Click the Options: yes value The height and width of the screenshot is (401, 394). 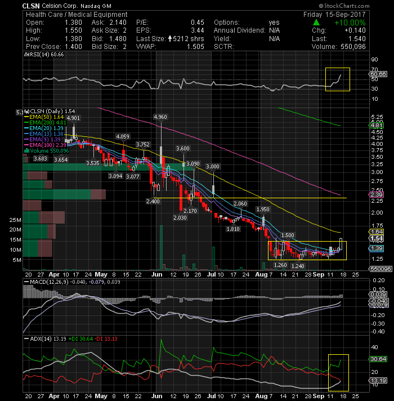pyautogui.click(x=274, y=23)
